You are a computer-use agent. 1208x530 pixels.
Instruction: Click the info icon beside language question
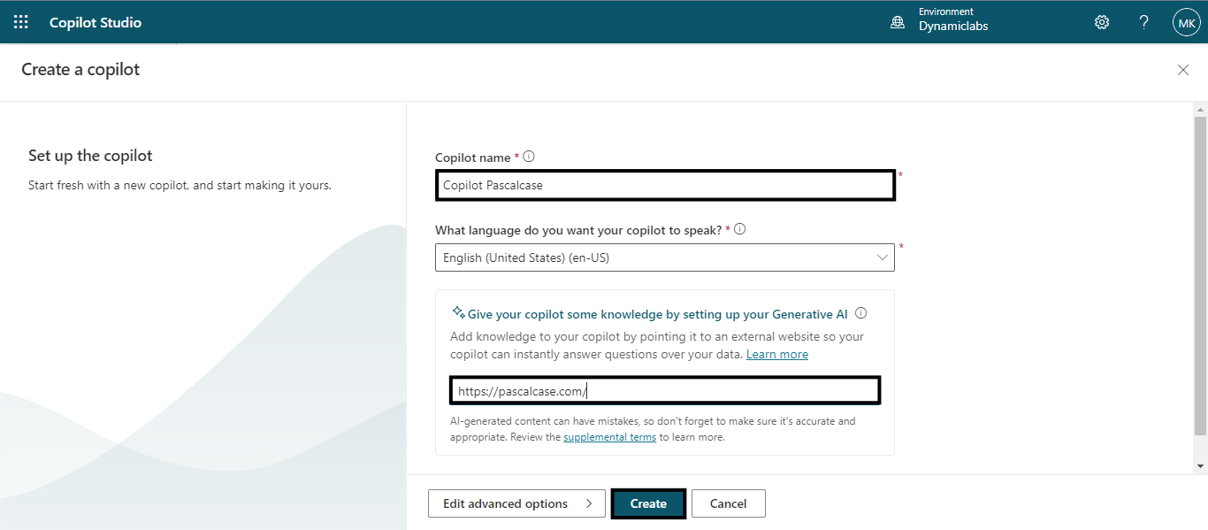coord(740,229)
